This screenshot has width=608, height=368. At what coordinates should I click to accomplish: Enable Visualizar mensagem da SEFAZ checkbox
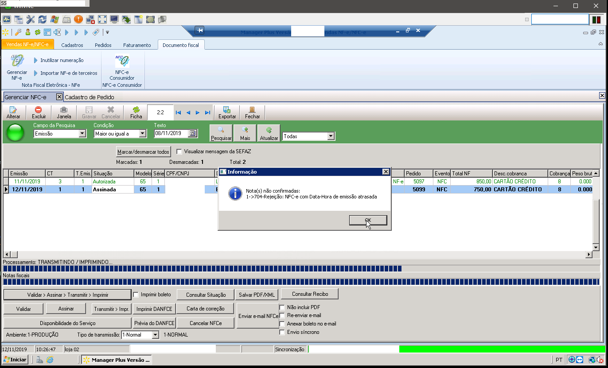coord(179,151)
